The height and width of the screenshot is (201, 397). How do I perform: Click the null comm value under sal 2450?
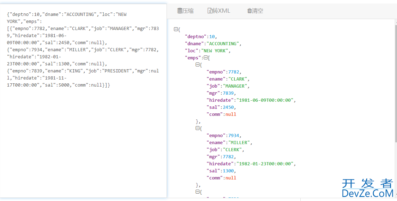231,114
